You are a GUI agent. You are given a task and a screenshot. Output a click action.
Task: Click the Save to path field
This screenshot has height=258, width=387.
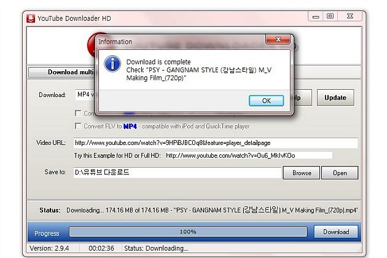tap(178, 173)
